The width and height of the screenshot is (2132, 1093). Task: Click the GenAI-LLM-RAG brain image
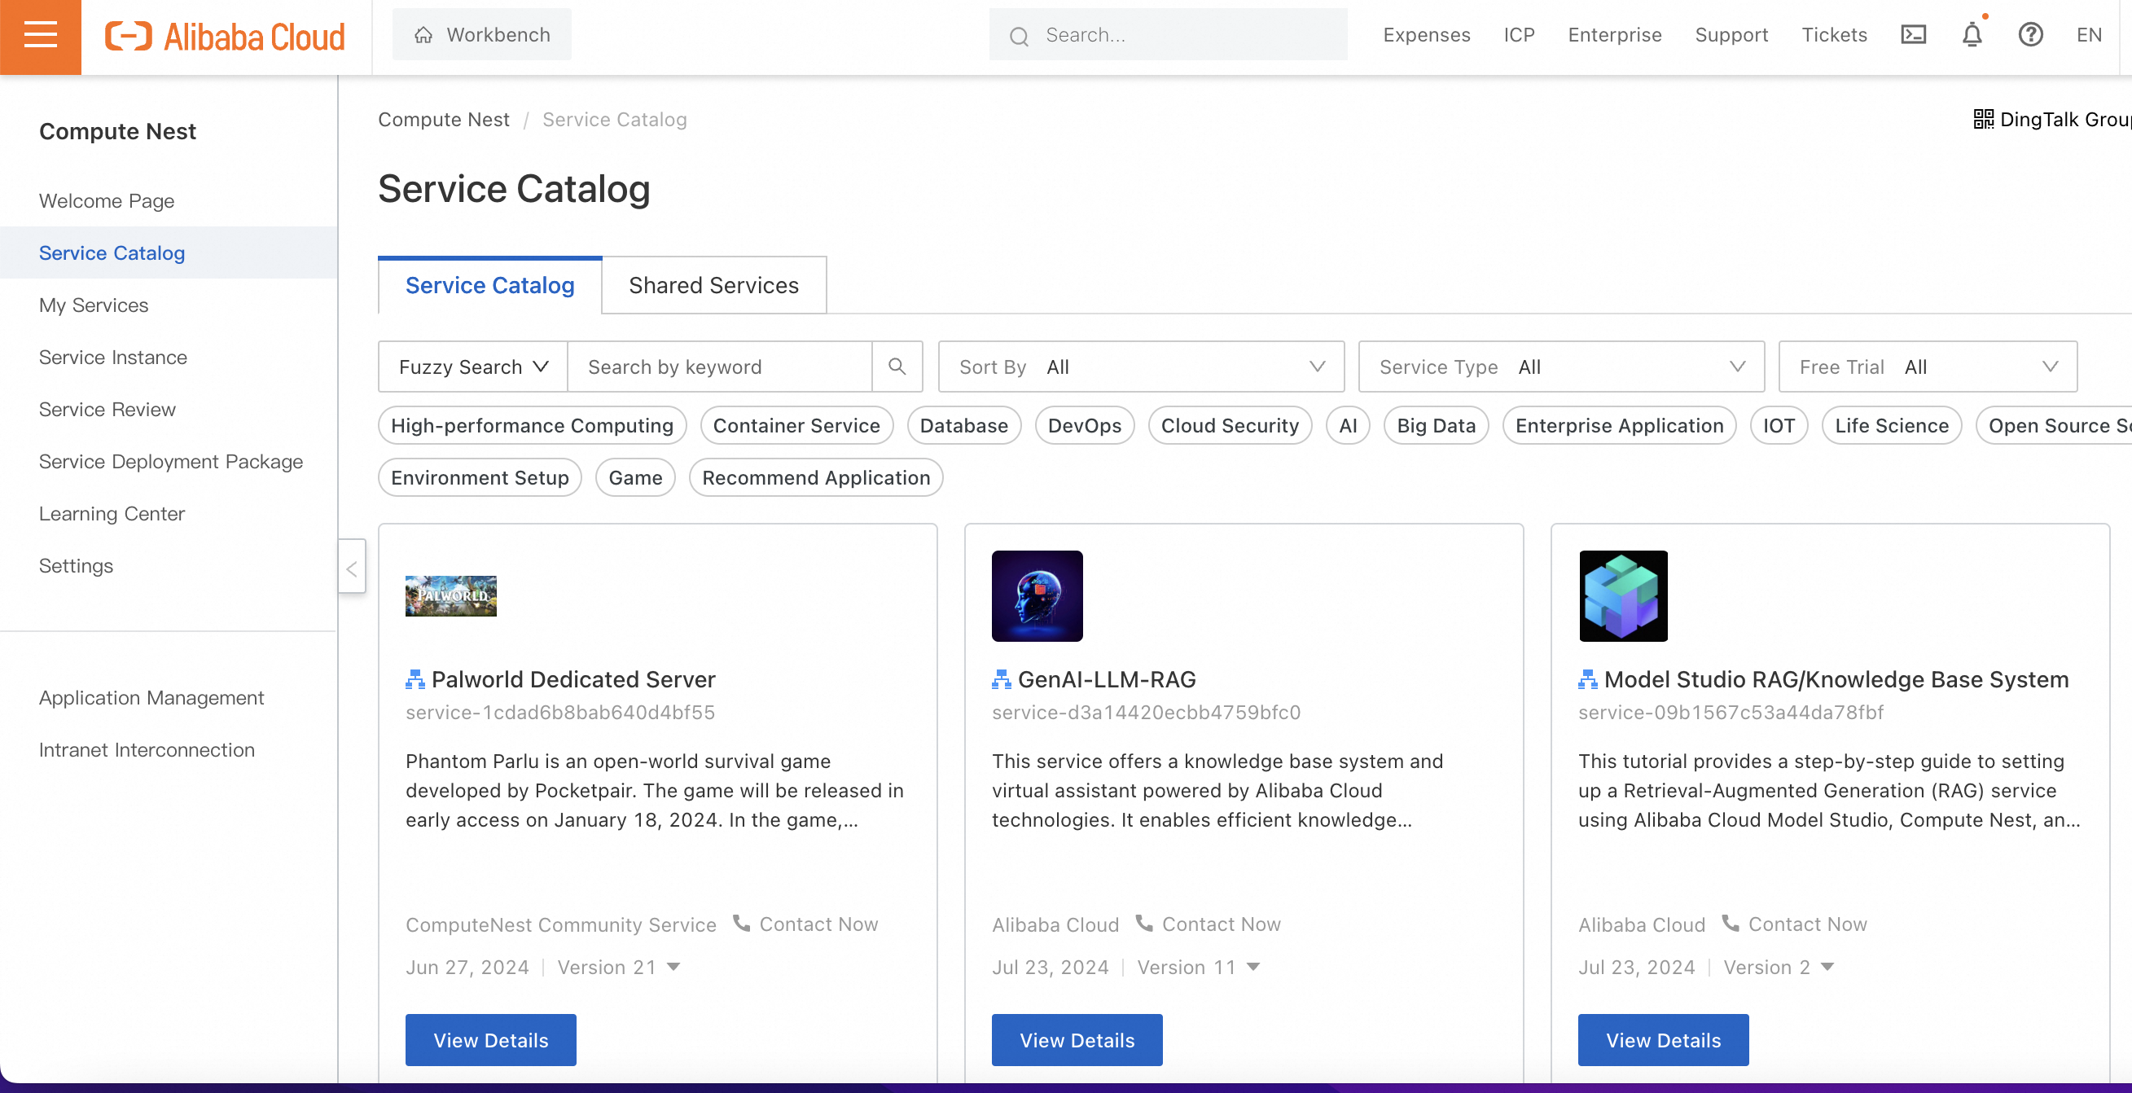tap(1037, 596)
